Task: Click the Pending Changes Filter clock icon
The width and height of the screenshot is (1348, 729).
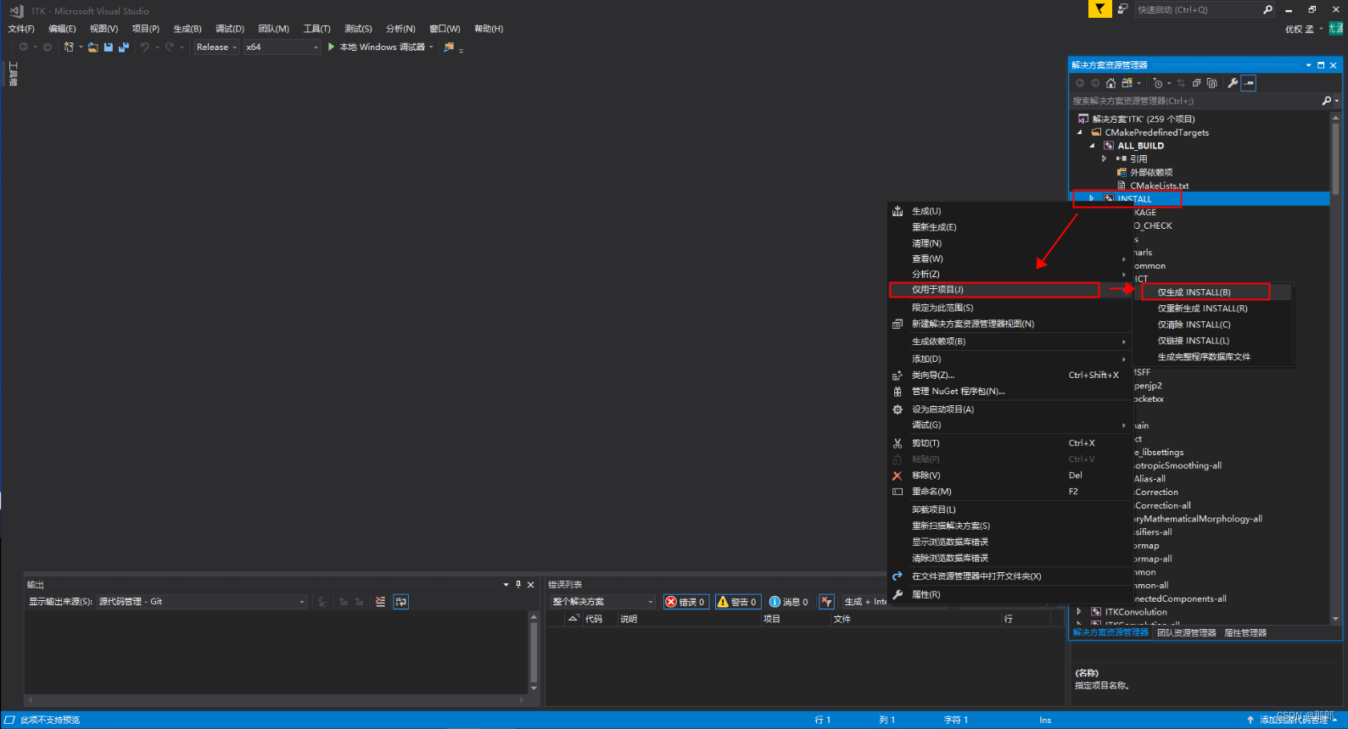Action: [x=1158, y=83]
